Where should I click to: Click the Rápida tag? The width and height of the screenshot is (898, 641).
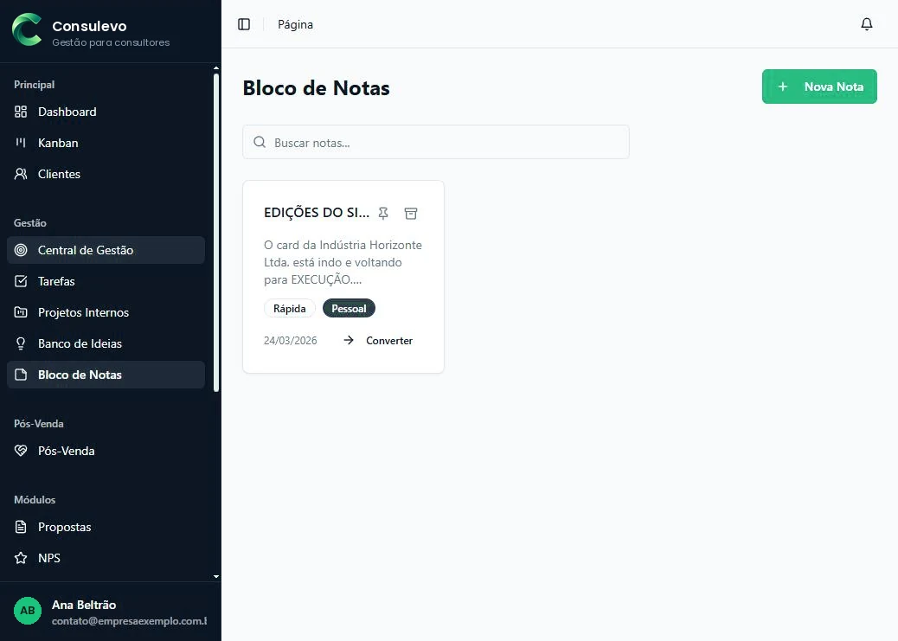[289, 308]
